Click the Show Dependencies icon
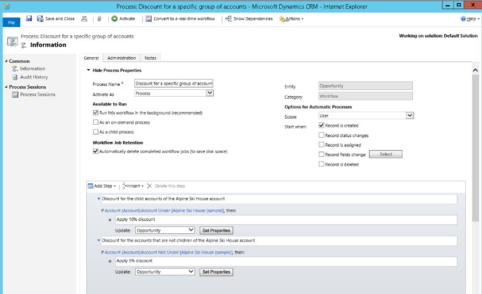Viewport: 482px width, 294px height. point(228,19)
